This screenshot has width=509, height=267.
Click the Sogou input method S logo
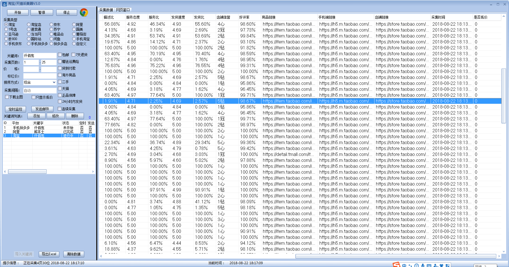click(x=397, y=265)
